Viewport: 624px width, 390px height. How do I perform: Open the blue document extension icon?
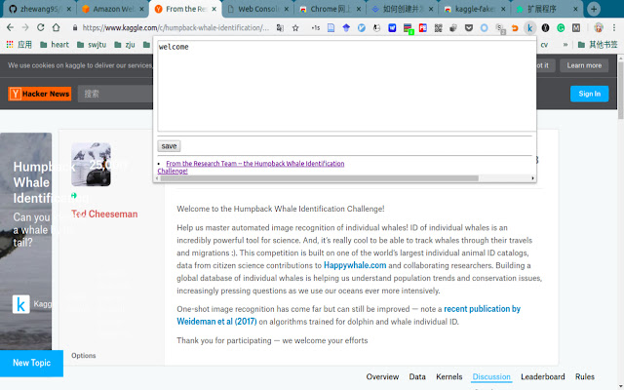[331, 28]
